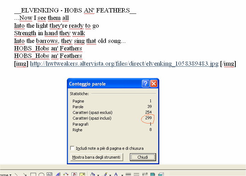Click the 254 characters value
Screen dimensions: 246x176
point(148,112)
